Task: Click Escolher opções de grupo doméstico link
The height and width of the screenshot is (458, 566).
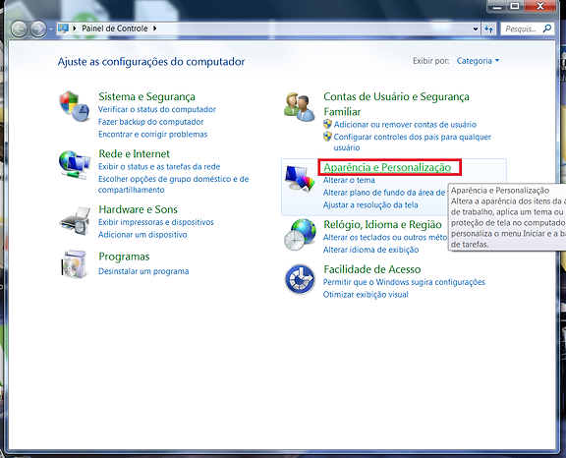Action: 173,184
